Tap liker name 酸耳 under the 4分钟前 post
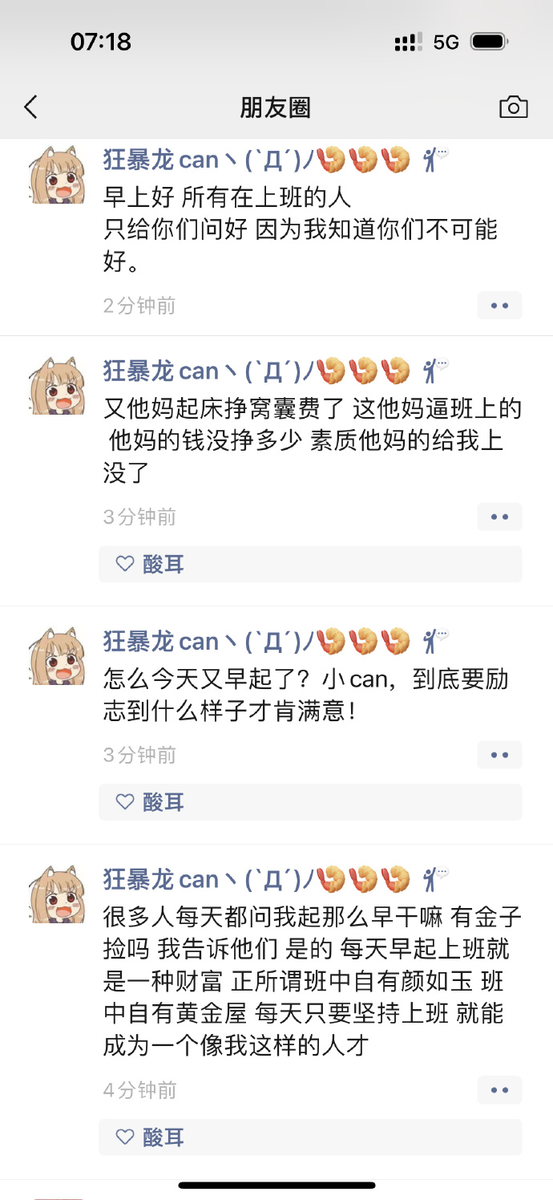The width and height of the screenshot is (553, 1200). [x=163, y=1137]
